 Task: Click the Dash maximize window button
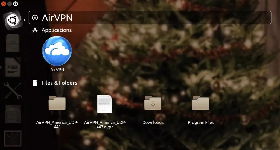pyautogui.click(x=16, y=4)
